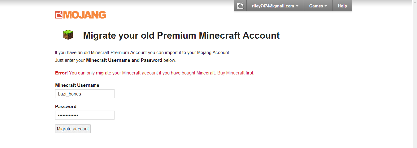Follow the Buy Minecraft link

tap(231, 73)
